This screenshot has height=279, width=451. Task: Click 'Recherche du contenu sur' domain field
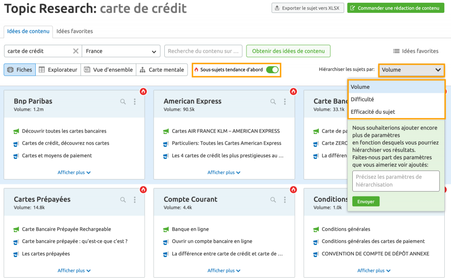point(203,51)
